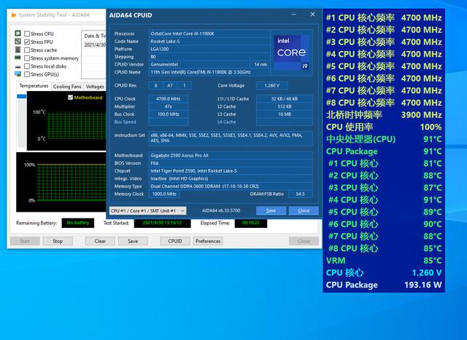Click the CPU chip icon beside Stress CPU
The height and width of the screenshot is (340, 467).
click(x=18, y=33)
